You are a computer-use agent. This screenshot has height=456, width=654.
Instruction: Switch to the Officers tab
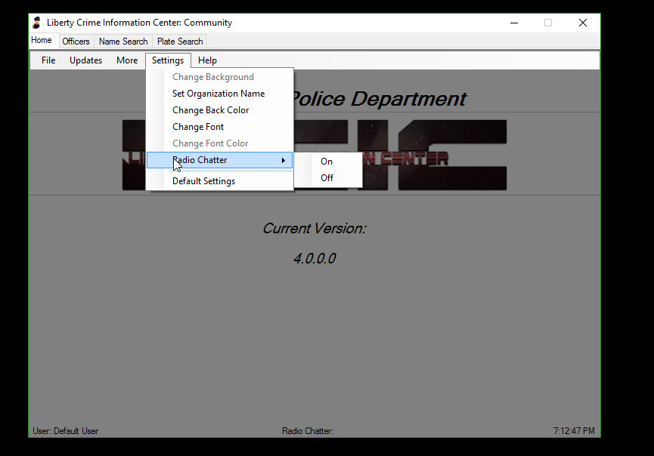[76, 42]
